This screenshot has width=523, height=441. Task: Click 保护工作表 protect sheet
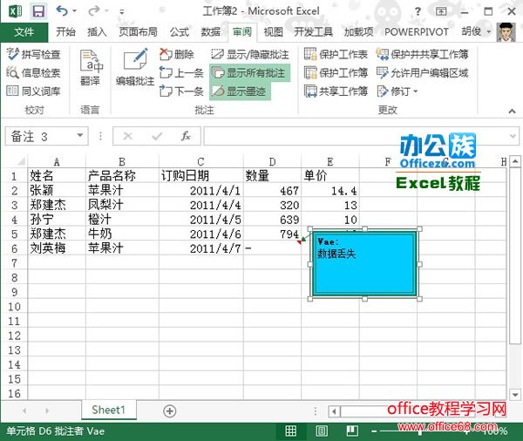(336, 54)
